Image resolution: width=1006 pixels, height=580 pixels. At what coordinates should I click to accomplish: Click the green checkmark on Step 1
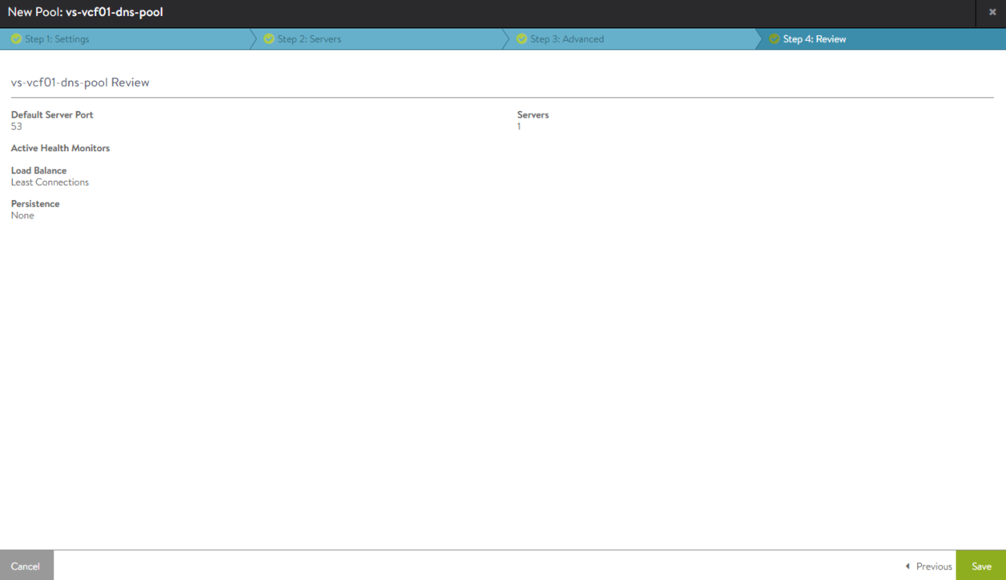tap(16, 39)
